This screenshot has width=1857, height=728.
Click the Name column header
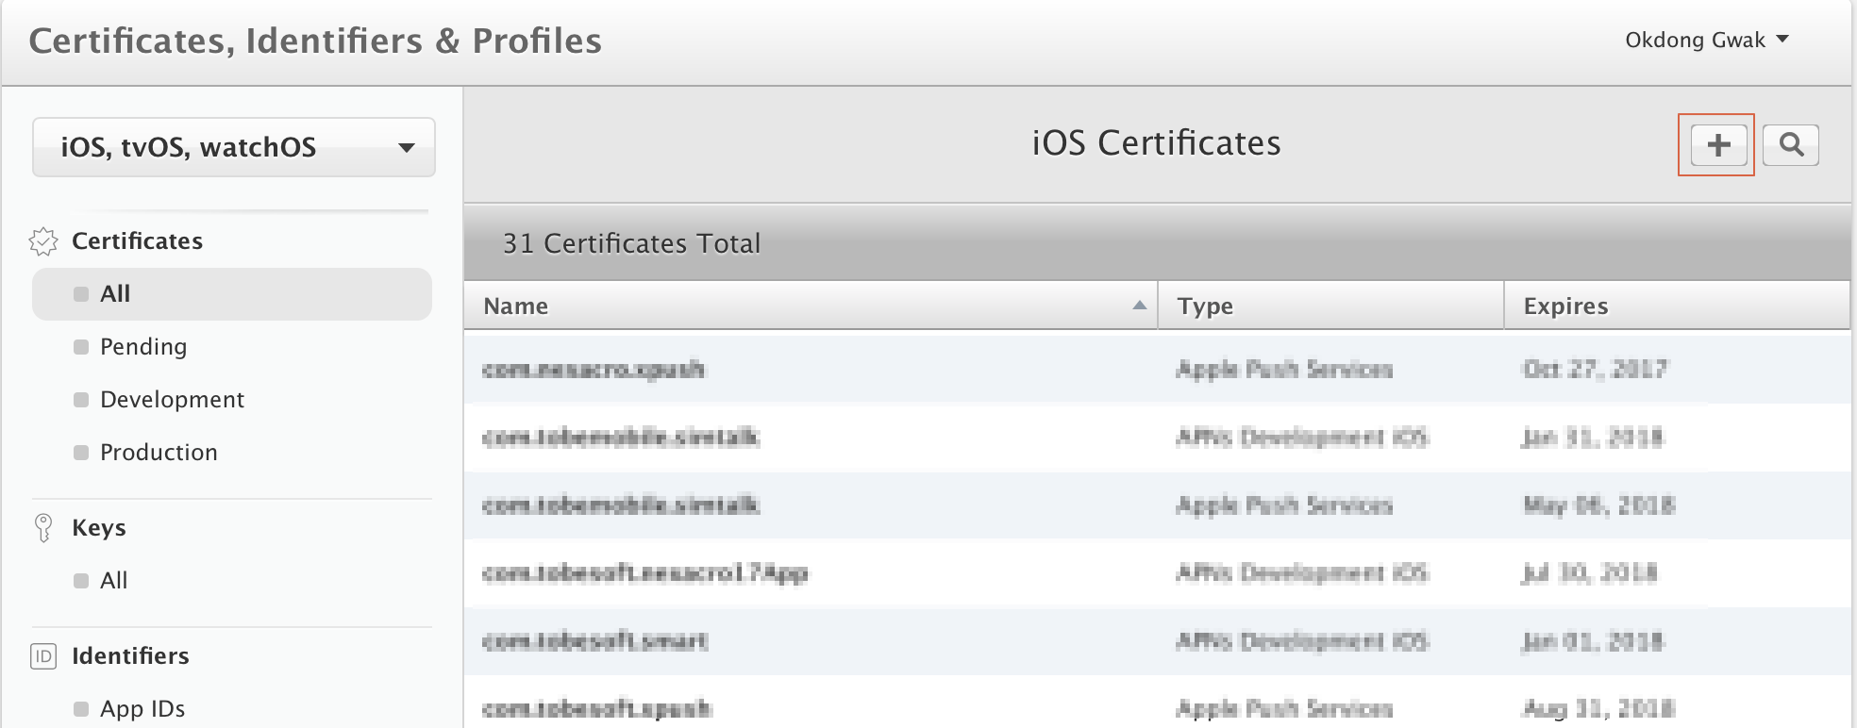coord(811,306)
